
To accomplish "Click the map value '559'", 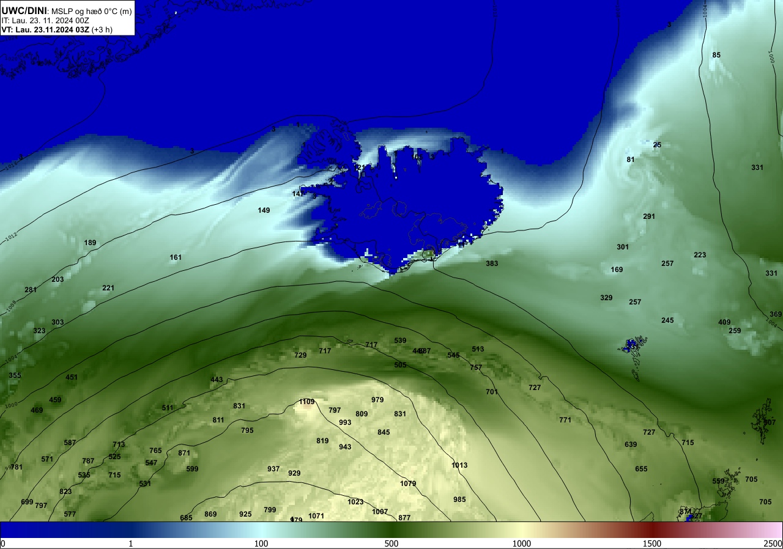I will 718,481.
